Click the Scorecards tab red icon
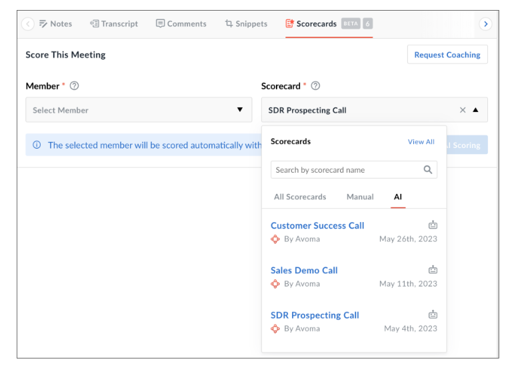514x372 pixels. click(290, 23)
